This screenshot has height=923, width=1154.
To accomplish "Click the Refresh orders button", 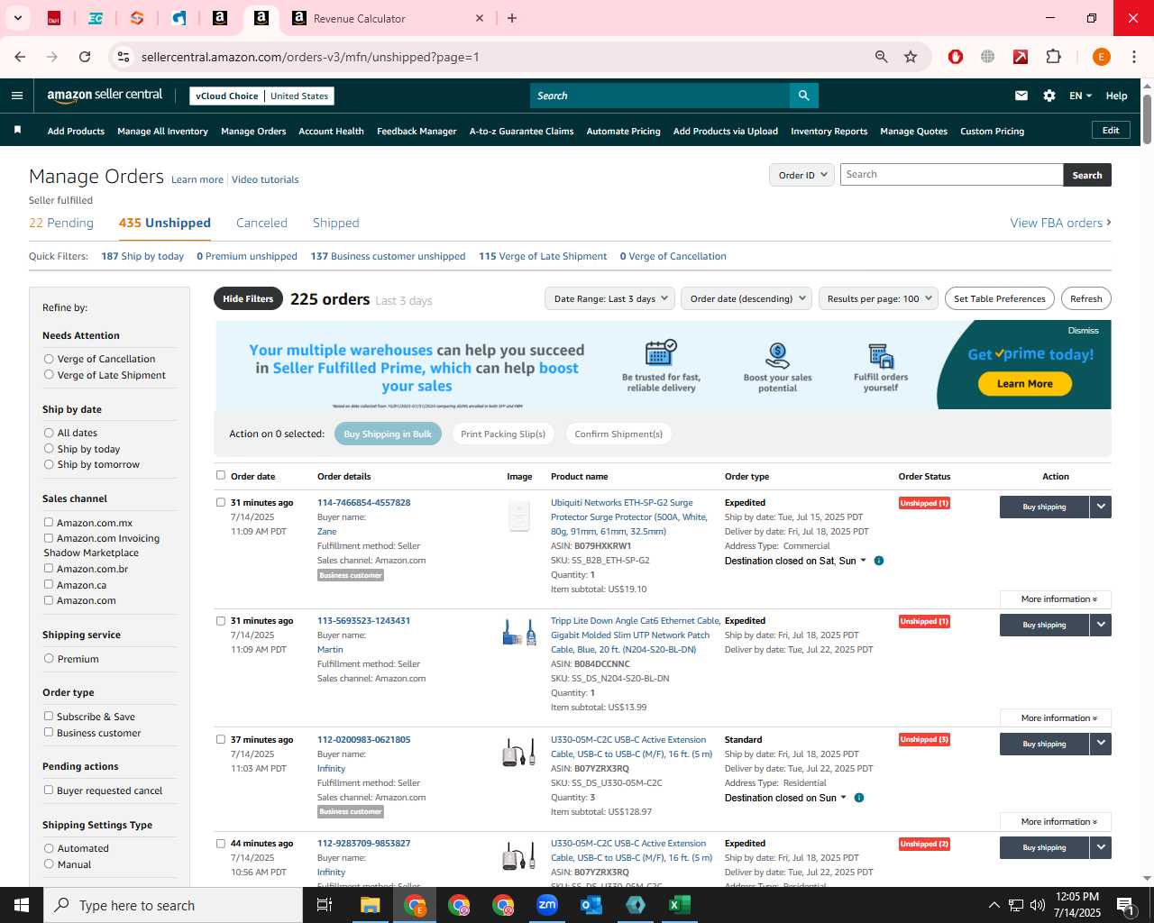I will pos(1085,298).
